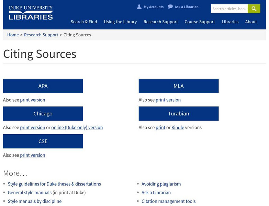This screenshot has width=269, height=206.
Task: Open the Kindle version link for Turabian
Action: point(178,127)
